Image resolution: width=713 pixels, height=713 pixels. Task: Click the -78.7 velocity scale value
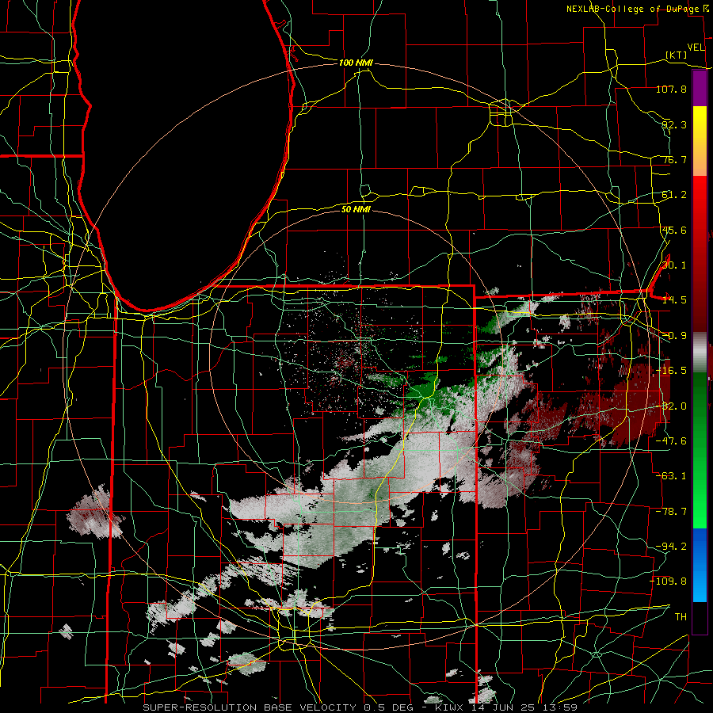click(671, 512)
